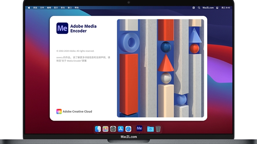The width and height of the screenshot is (257, 144).
Task: Open App Store from the Dock
Action: 121,129
